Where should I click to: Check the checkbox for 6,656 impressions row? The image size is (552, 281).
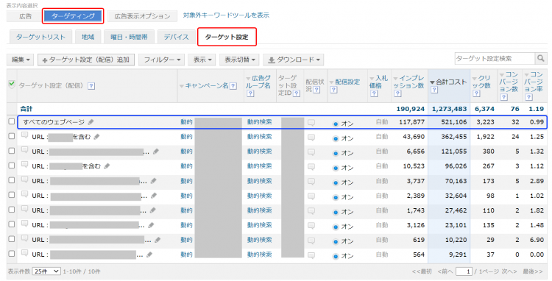[x=12, y=151]
